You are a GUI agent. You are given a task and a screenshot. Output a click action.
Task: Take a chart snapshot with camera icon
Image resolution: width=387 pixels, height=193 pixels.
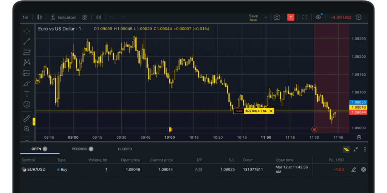pos(277,17)
